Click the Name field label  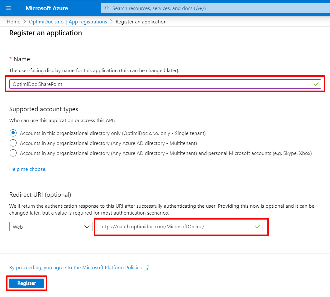(22, 59)
